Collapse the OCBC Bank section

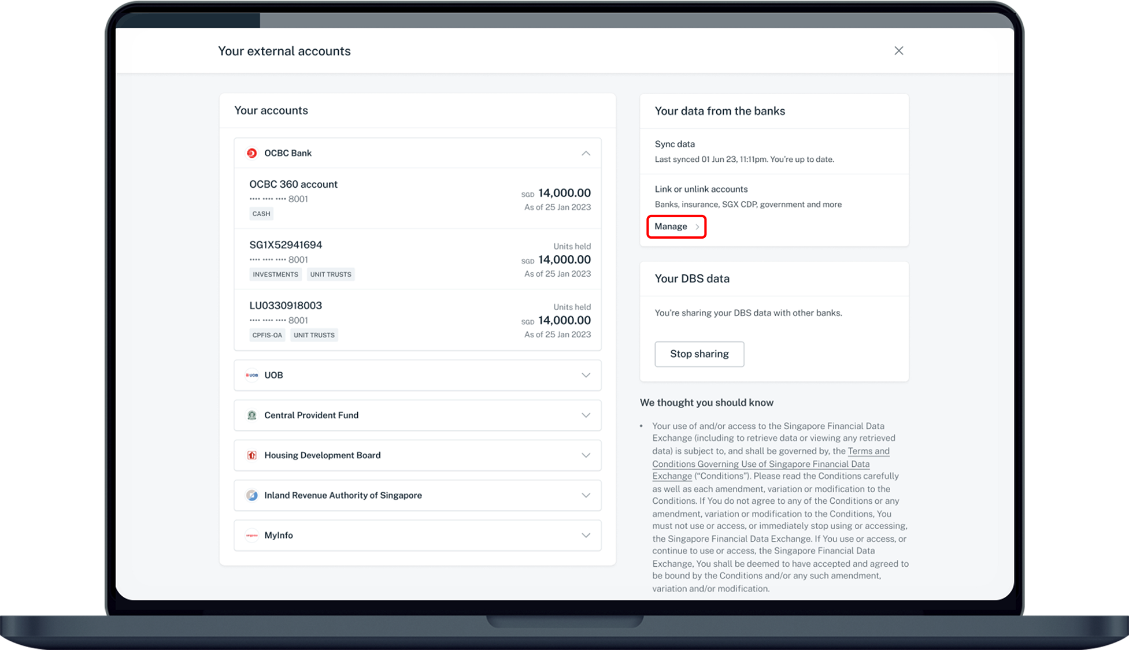pos(586,153)
